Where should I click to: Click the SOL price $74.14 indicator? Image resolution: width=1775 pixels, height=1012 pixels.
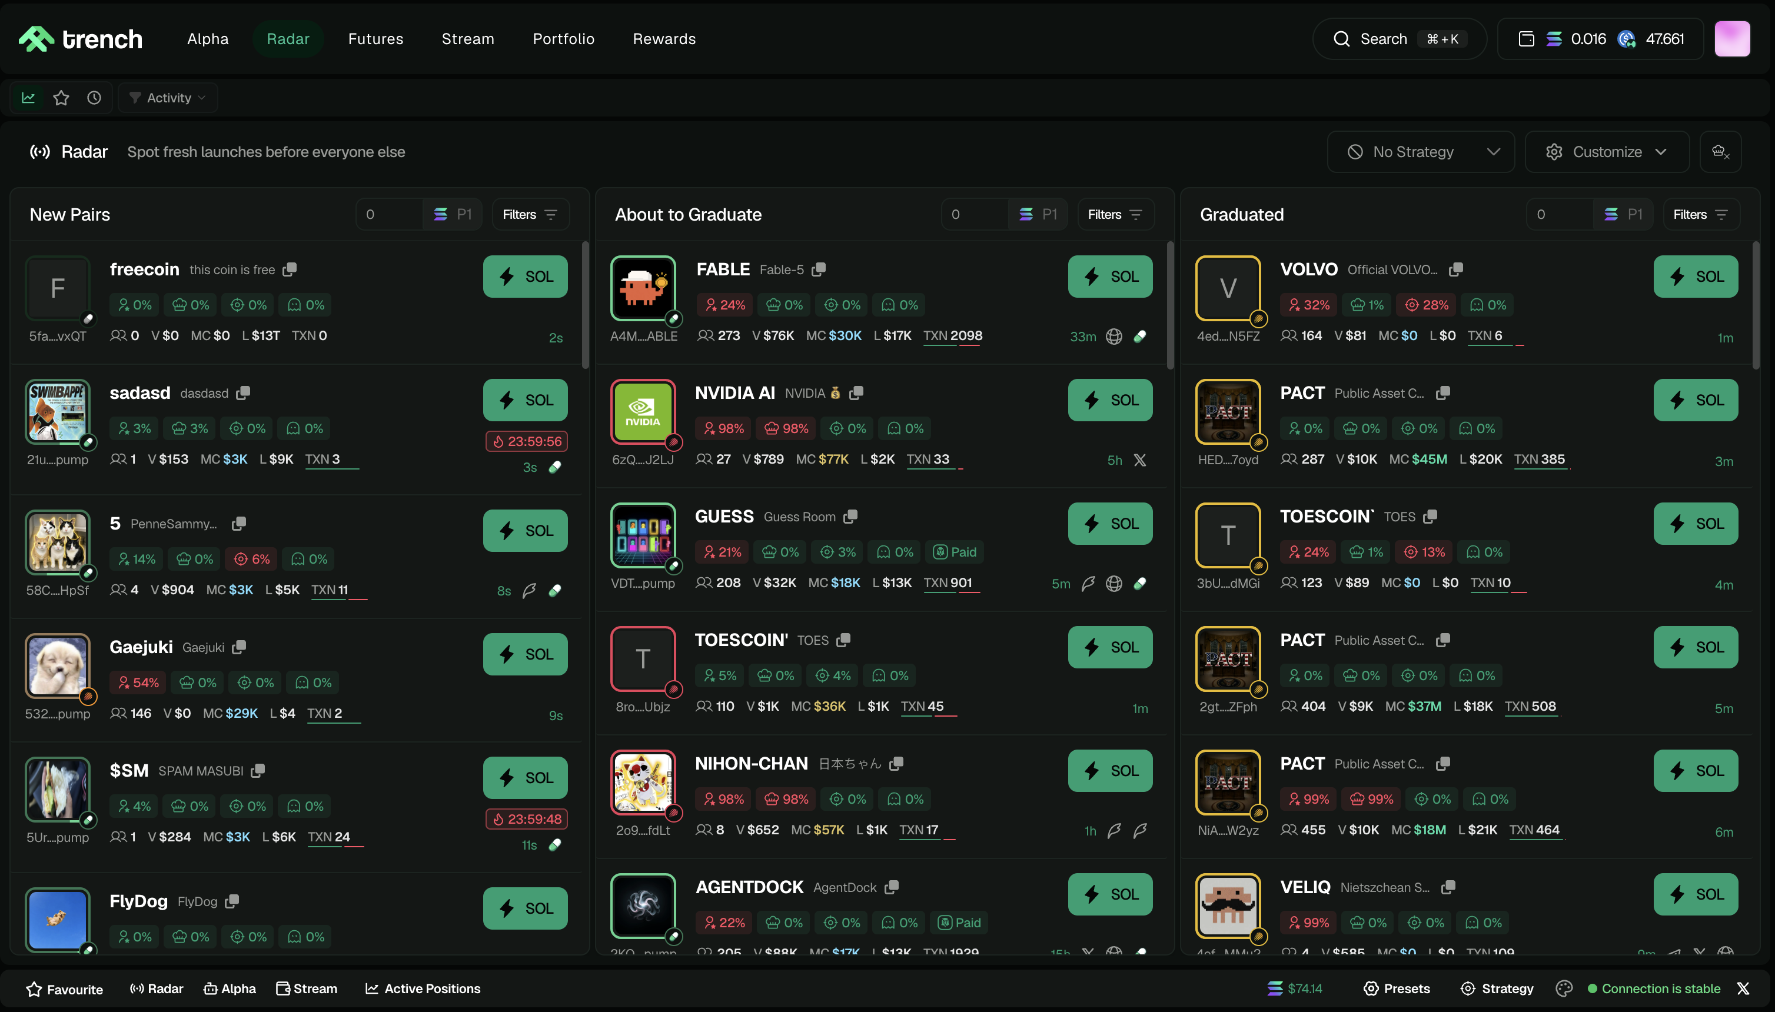1295,988
